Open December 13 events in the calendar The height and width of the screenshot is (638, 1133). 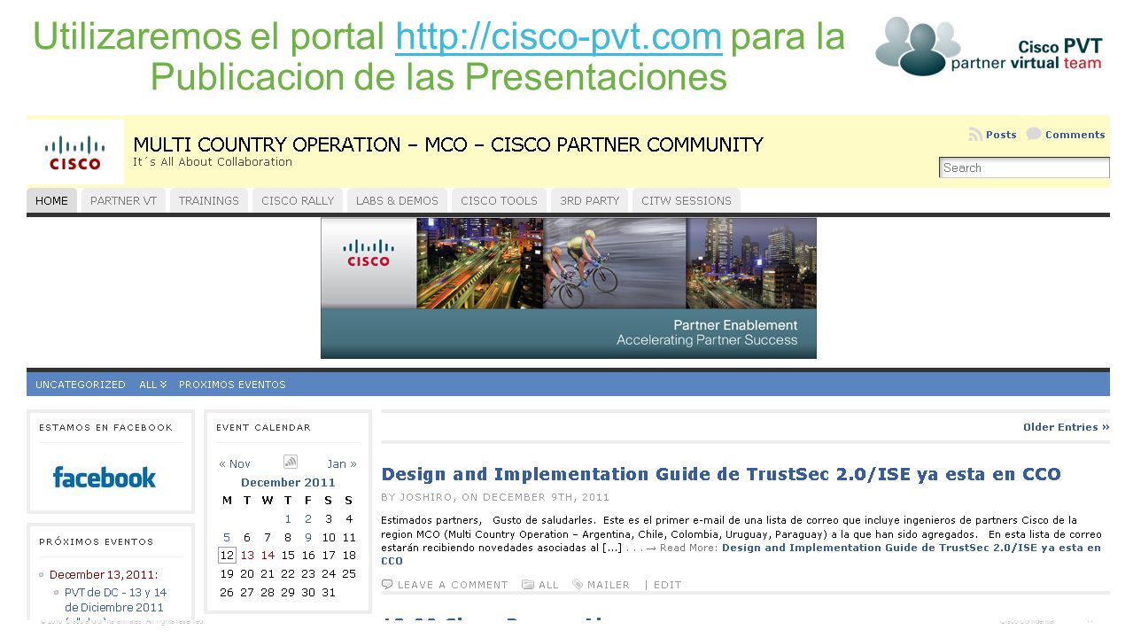(247, 556)
